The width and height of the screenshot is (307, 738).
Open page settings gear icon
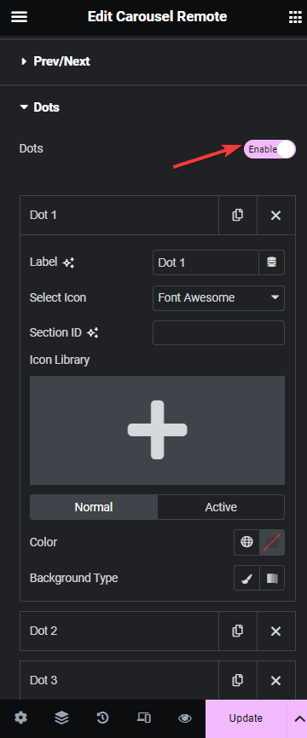(20, 718)
